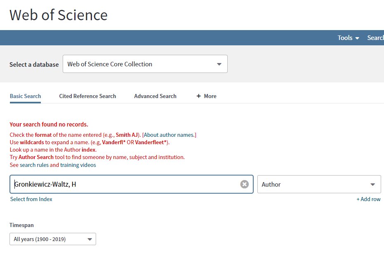The image size is (384, 253).
Task: Click the plus icon next to More
Action: [199, 96]
